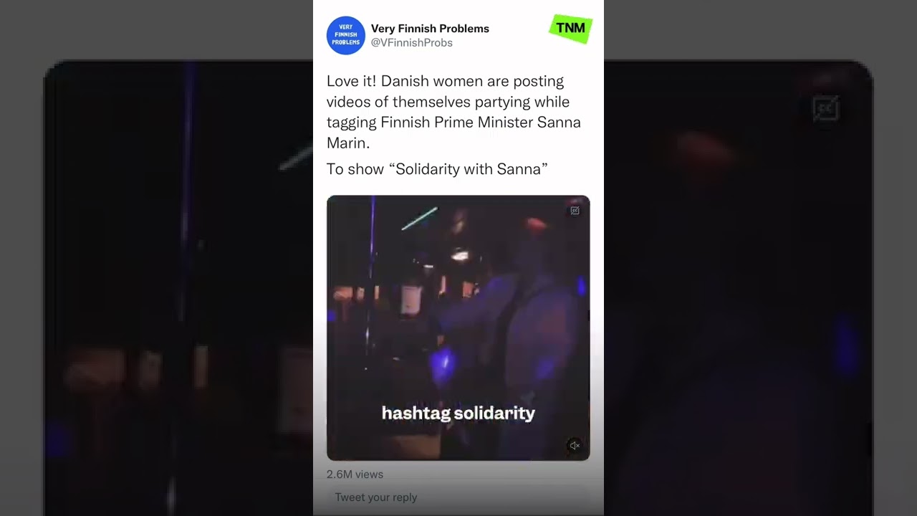Select the tweet text about Danish women
The height and width of the screenshot is (516, 917).
click(453, 112)
